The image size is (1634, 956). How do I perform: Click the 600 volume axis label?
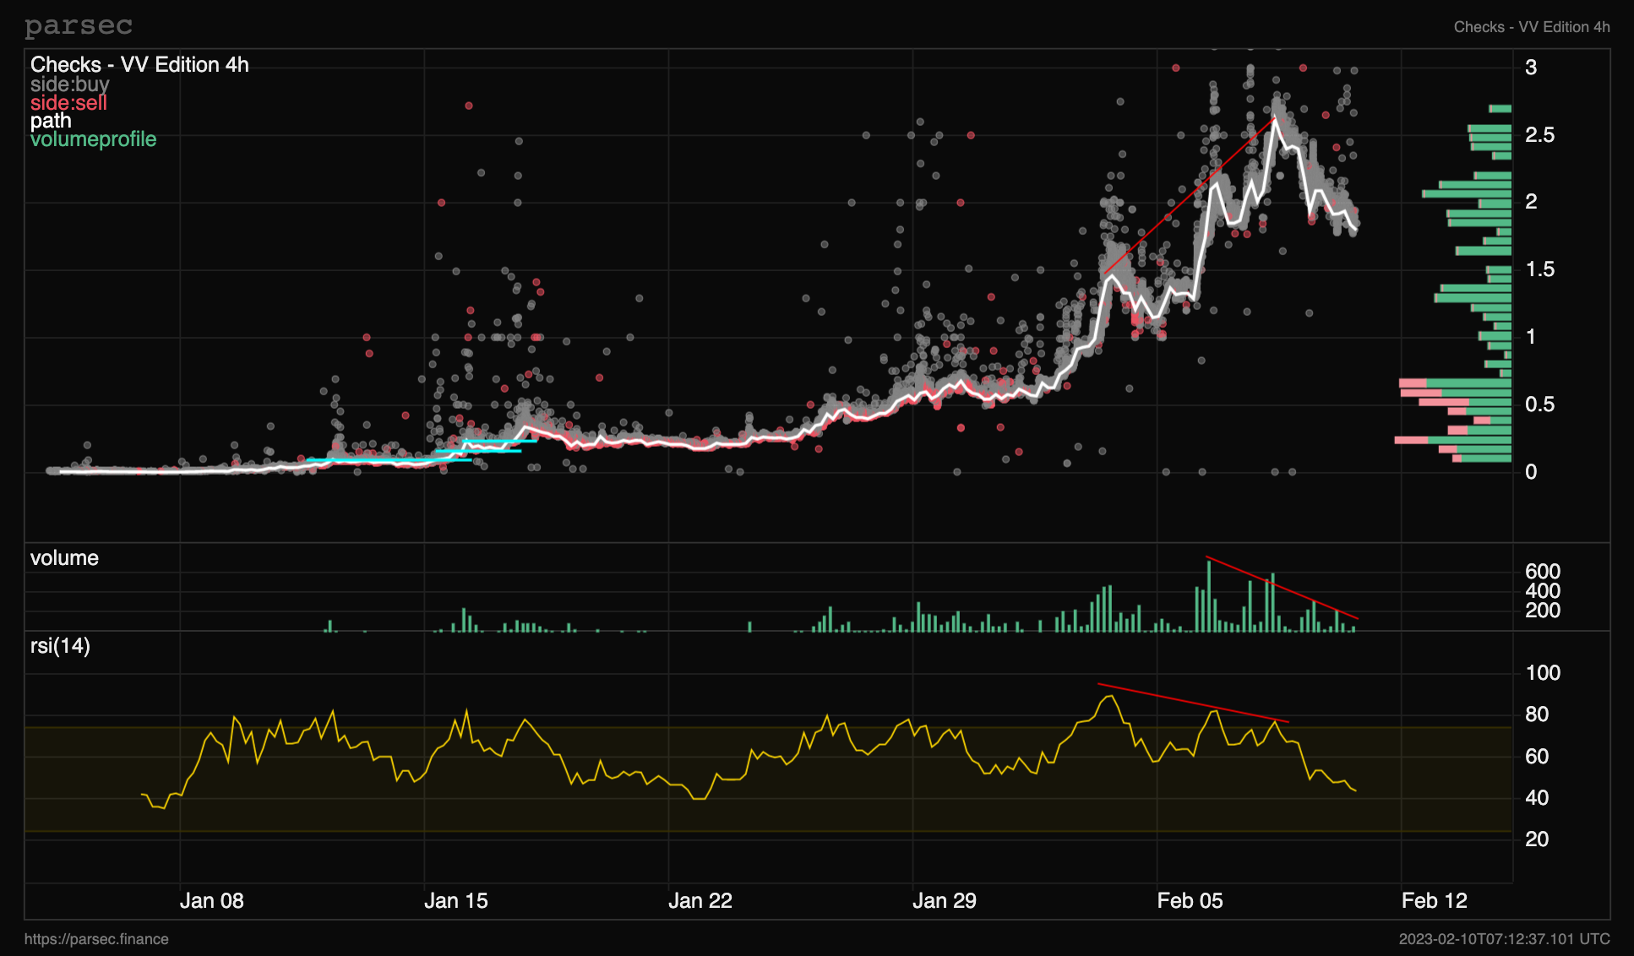pyautogui.click(x=1542, y=572)
